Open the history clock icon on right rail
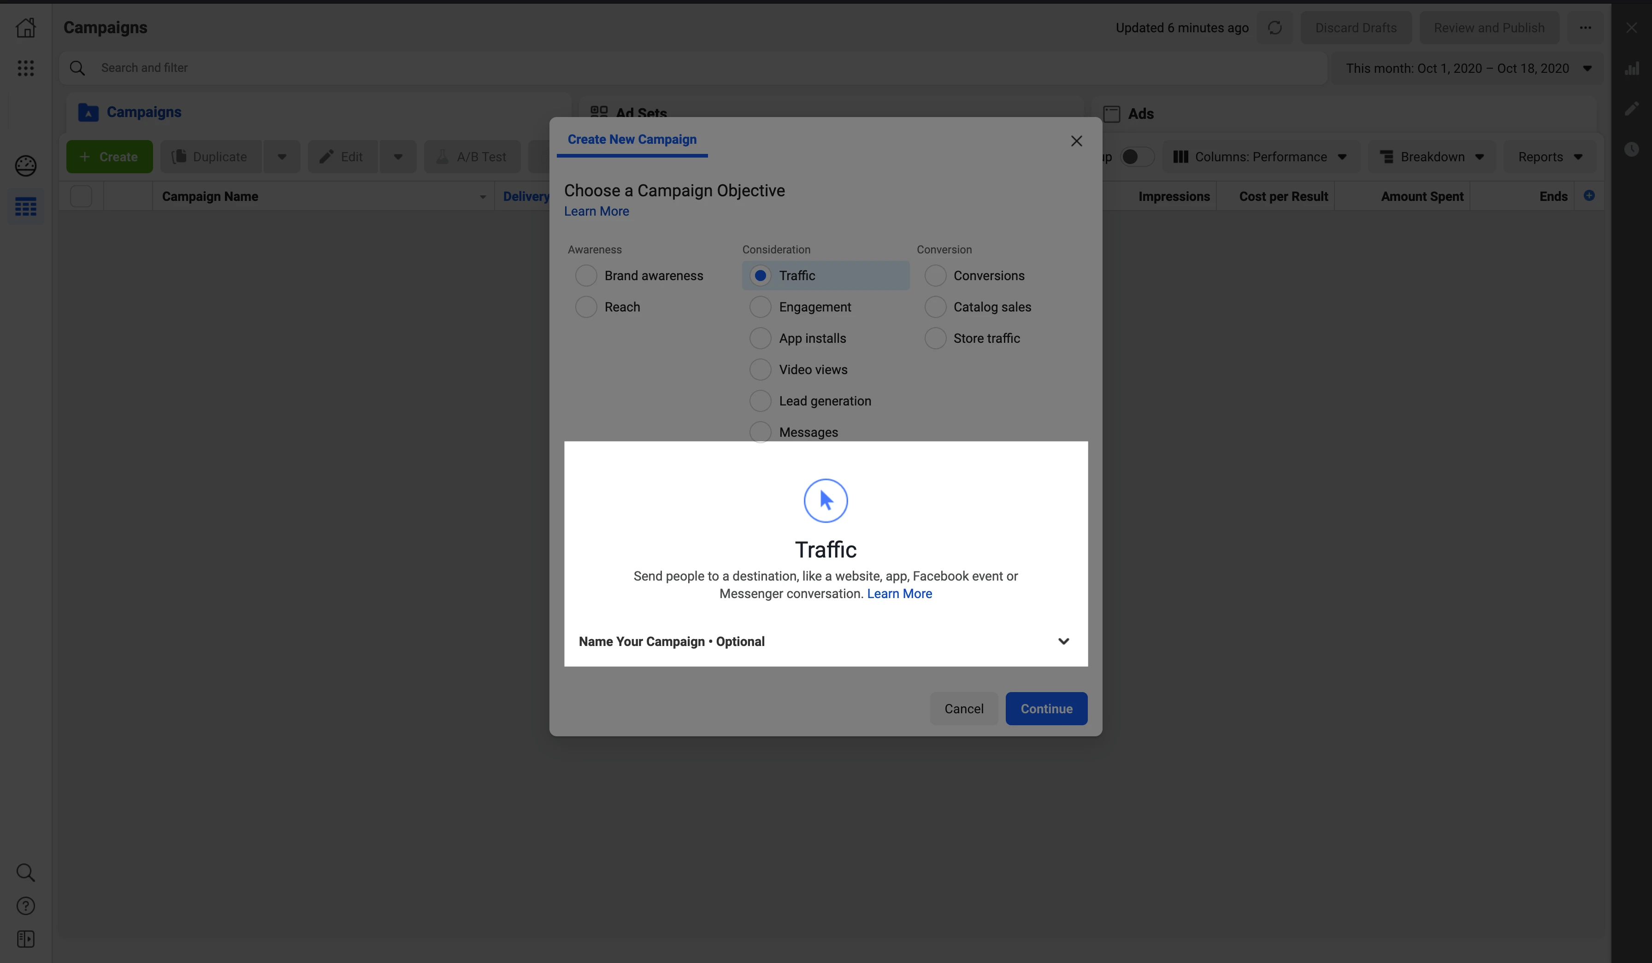This screenshot has width=1652, height=963. (1632, 149)
